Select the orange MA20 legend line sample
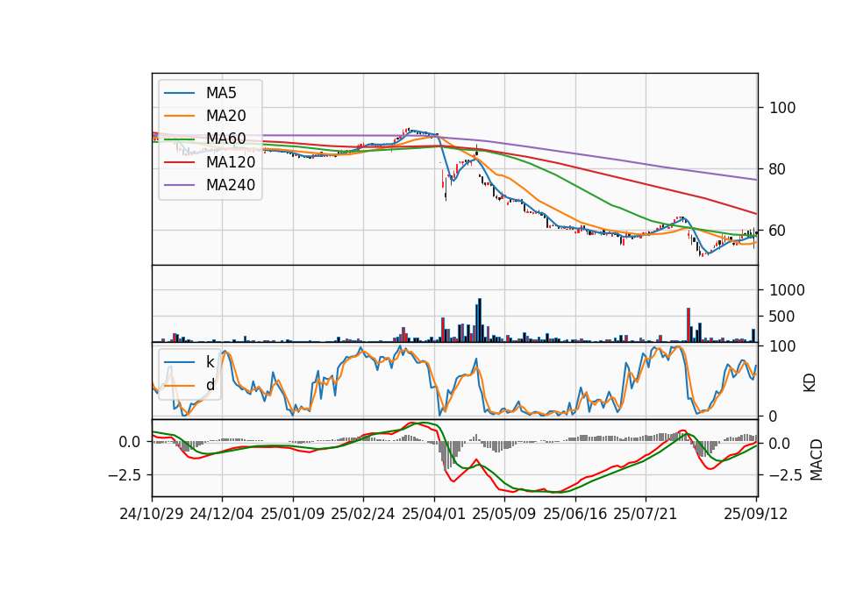Screen dimensions: 842x605 [x=179, y=116]
